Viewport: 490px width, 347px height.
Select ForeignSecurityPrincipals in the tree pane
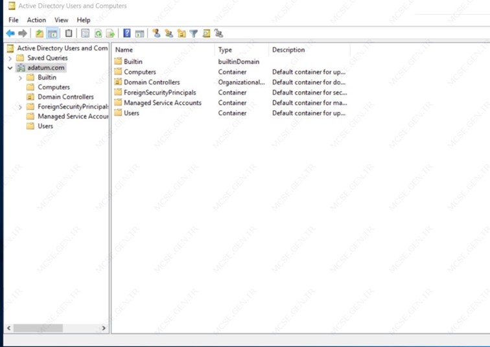point(73,107)
